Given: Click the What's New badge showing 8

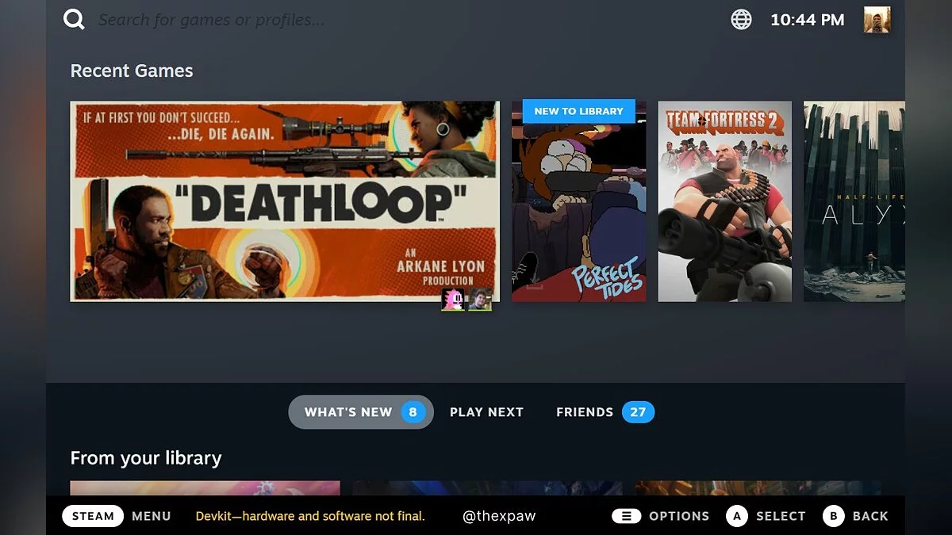Looking at the screenshot, I should coord(413,412).
